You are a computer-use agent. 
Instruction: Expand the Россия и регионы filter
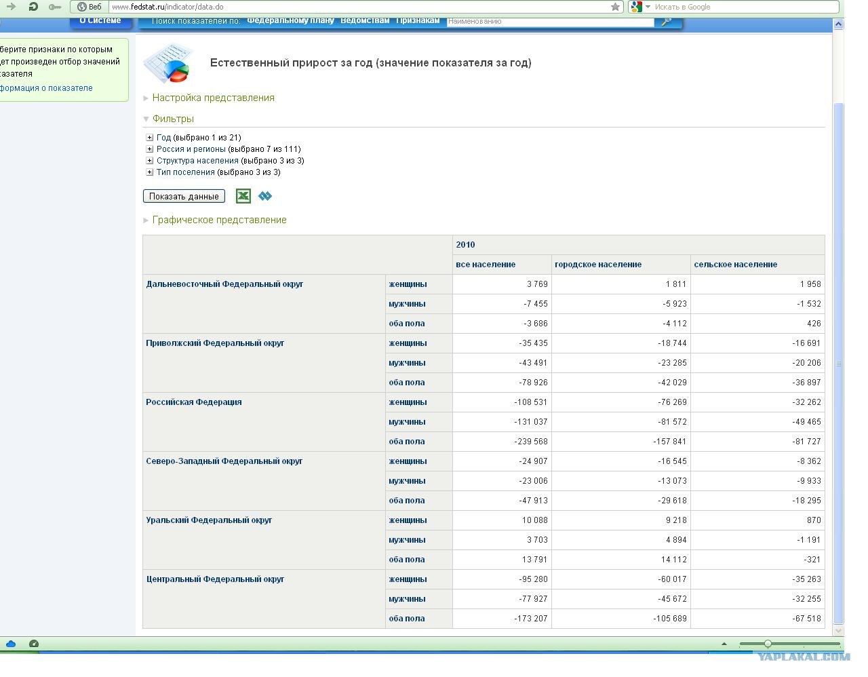click(150, 149)
